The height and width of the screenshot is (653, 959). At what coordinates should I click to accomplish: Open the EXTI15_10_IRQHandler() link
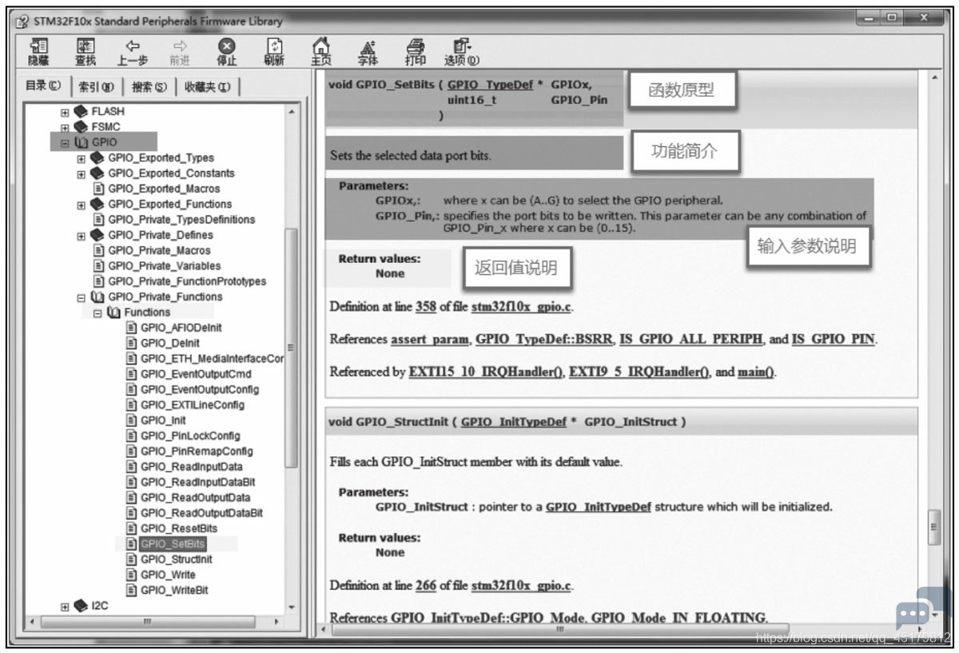pyautogui.click(x=485, y=372)
